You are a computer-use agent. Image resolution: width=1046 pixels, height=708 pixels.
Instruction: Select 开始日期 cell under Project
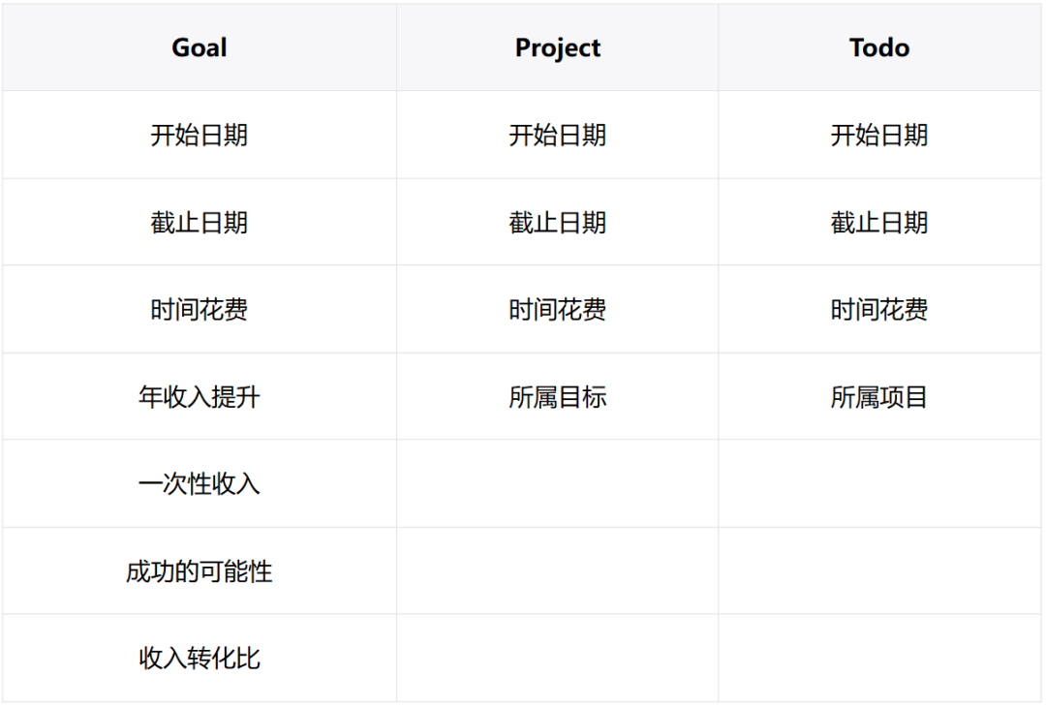557,135
